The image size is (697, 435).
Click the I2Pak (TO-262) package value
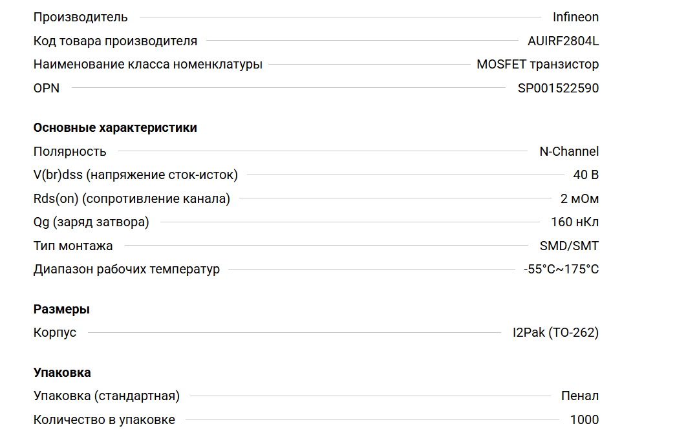point(555,332)
